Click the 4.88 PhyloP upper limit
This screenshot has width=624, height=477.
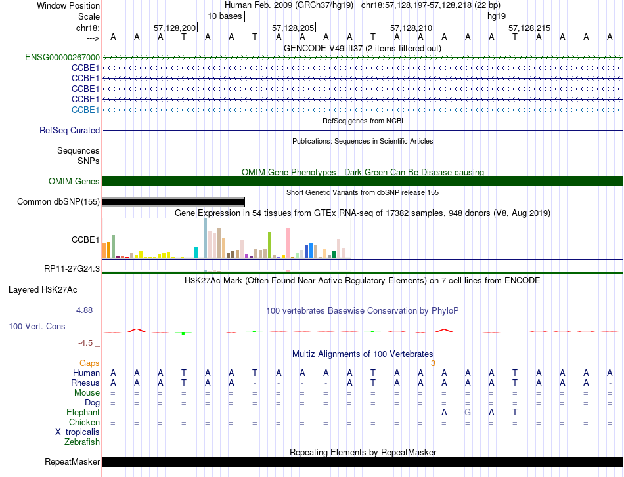coord(84,310)
